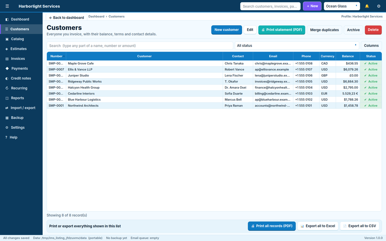Click No backup yet in status bar
This screenshot has height=241, width=386.
point(116,238)
